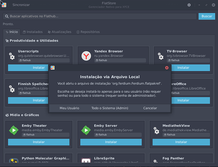The image size is (218, 167).
Task: Click the search magnifier icon
Action: (x=7, y=16)
